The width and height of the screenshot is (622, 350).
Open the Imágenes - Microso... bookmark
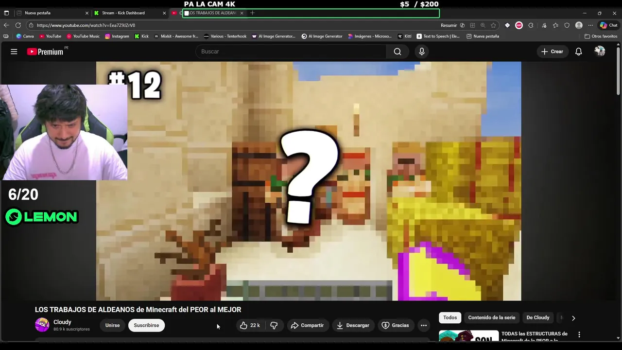pos(370,36)
